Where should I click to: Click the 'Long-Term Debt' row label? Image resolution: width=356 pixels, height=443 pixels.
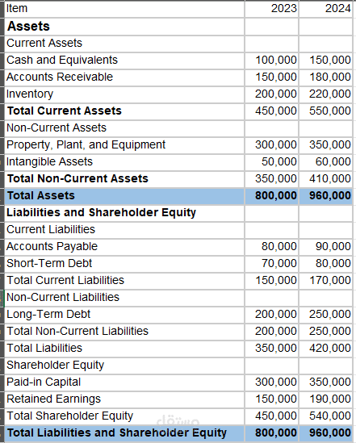[x=124, y=315]
